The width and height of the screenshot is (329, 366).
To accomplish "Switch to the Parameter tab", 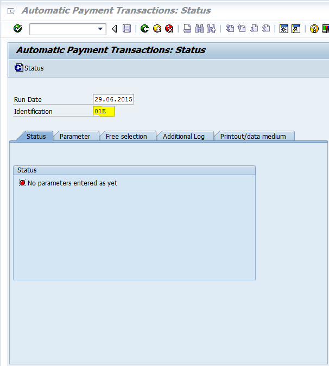I will pyautogui.click(x=75, y=136).
